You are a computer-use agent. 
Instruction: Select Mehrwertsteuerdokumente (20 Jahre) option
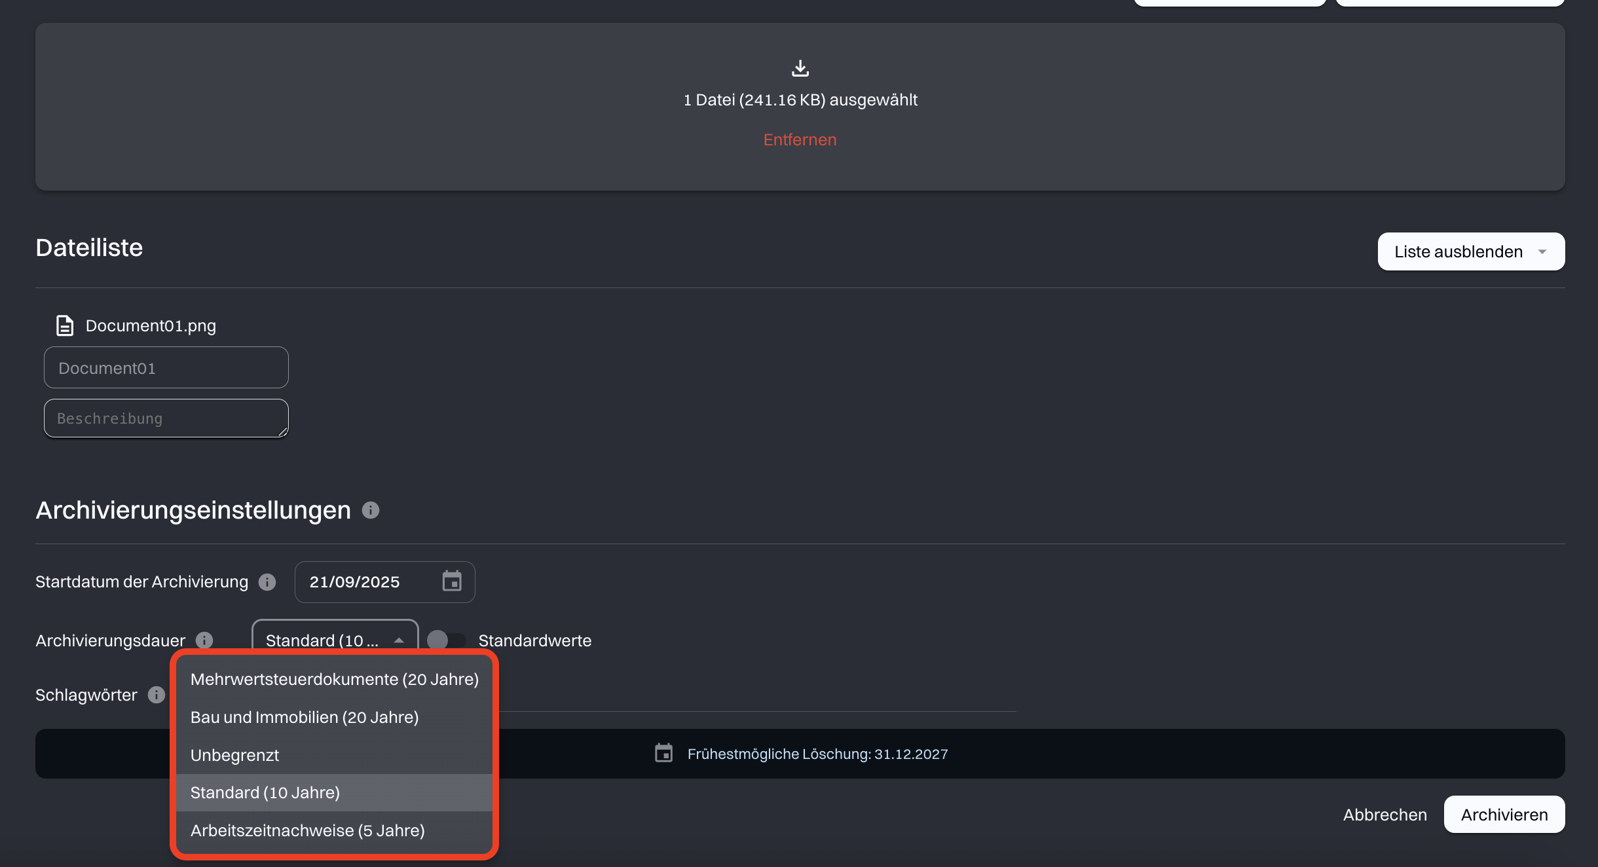pos(334,679)
